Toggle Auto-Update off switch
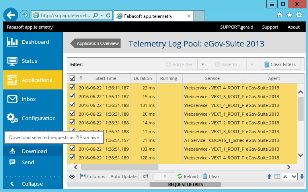 [x=145, y=176]
